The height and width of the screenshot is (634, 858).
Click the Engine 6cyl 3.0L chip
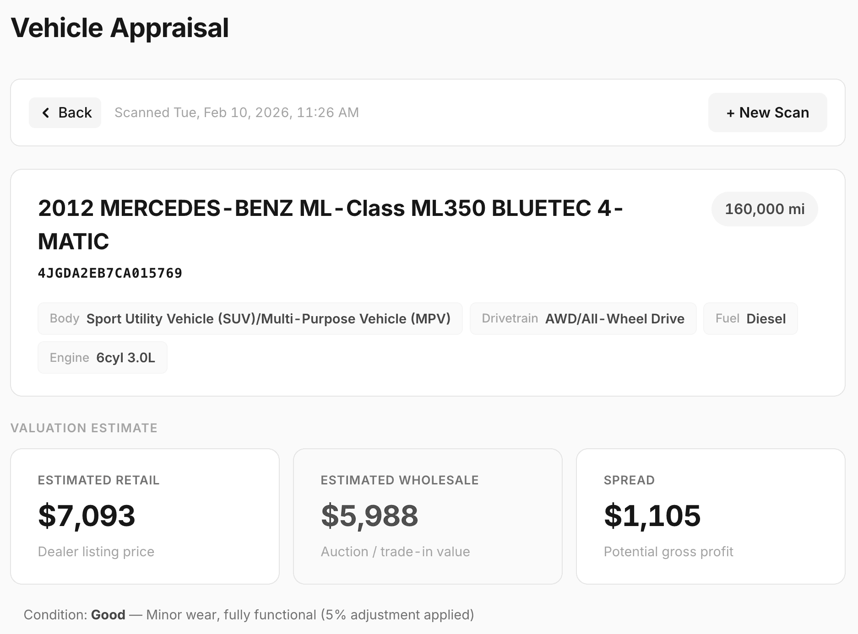point(103,358)
